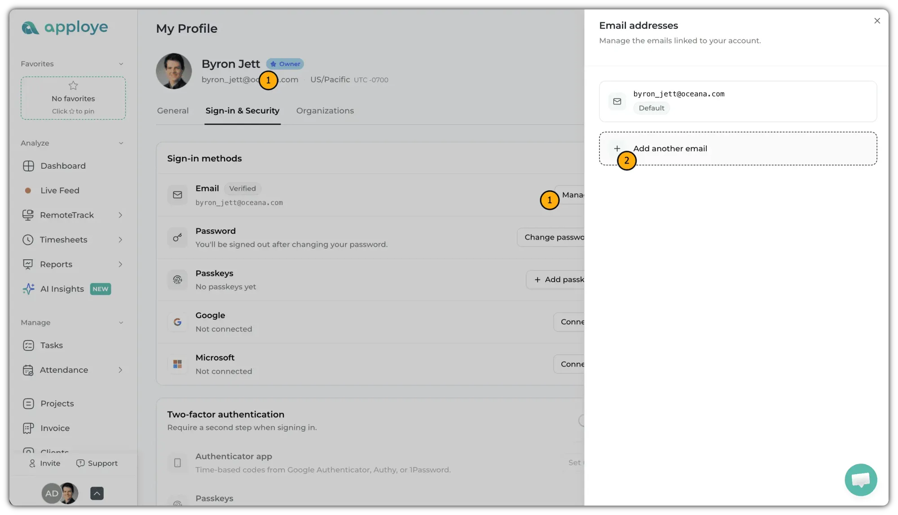Switch to the General tab
898x515 pixels.
click(173, 111)
